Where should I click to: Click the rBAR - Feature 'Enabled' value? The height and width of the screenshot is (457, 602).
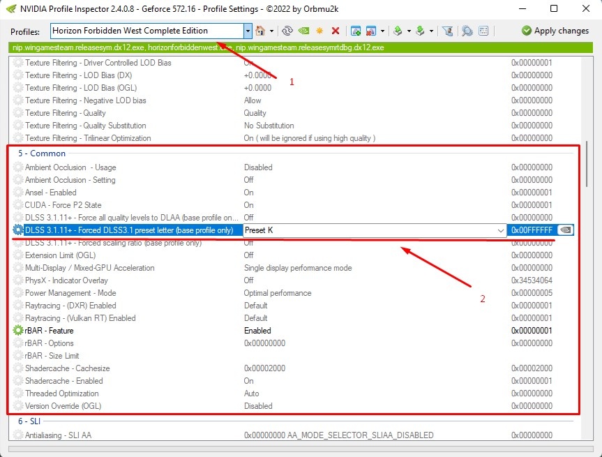pyautogui.click(x=257, y=330)
